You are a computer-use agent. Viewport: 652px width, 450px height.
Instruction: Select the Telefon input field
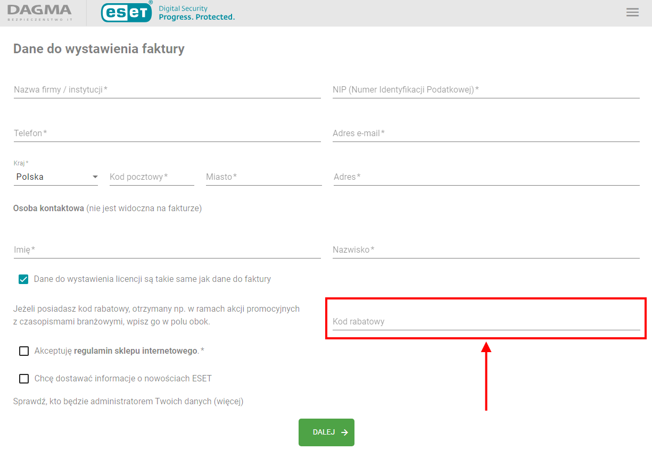[167, 133]
